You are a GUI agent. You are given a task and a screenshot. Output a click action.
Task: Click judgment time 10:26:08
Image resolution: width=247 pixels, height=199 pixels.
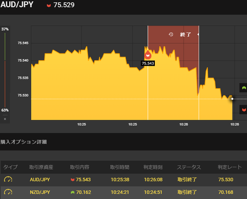[x=153, y=179]
